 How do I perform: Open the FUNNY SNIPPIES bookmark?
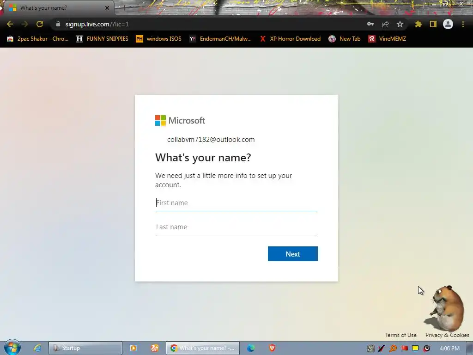click(x=102, y=39)
